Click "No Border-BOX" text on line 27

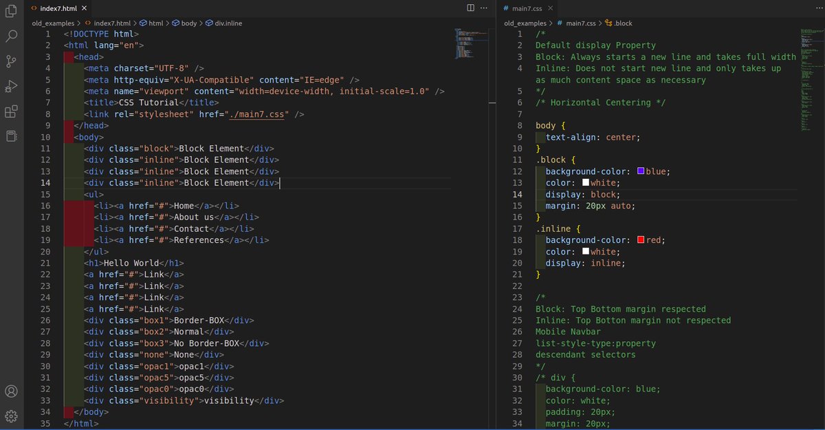click(206, 343)
